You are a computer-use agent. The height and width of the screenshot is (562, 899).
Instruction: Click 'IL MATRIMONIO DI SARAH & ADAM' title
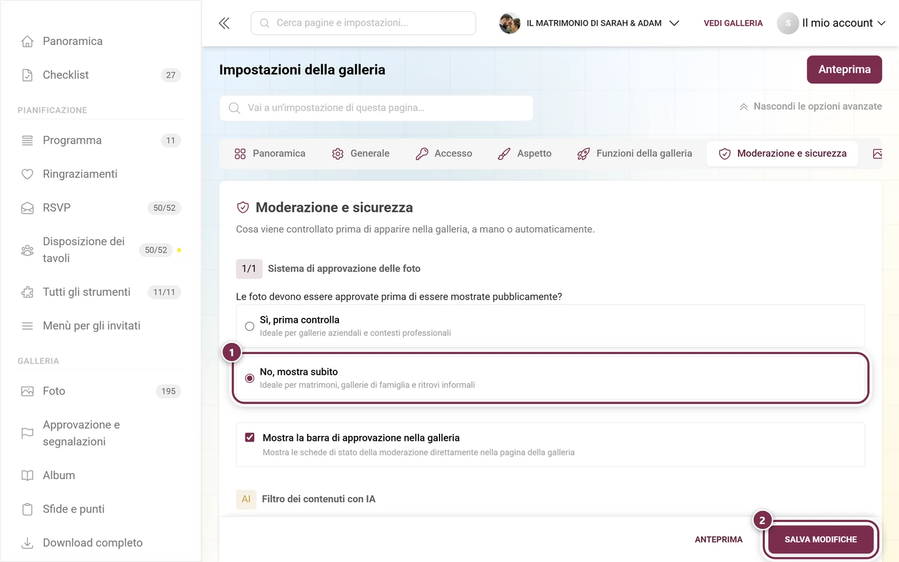coord(594,23)
